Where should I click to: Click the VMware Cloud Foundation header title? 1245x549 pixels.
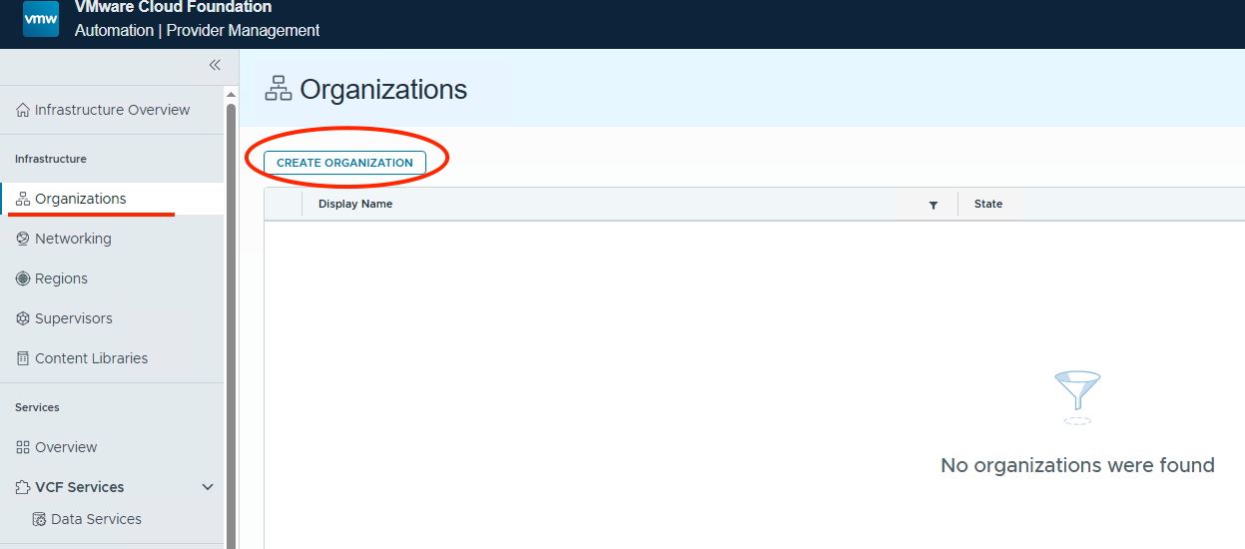click(x=173, y=8)
